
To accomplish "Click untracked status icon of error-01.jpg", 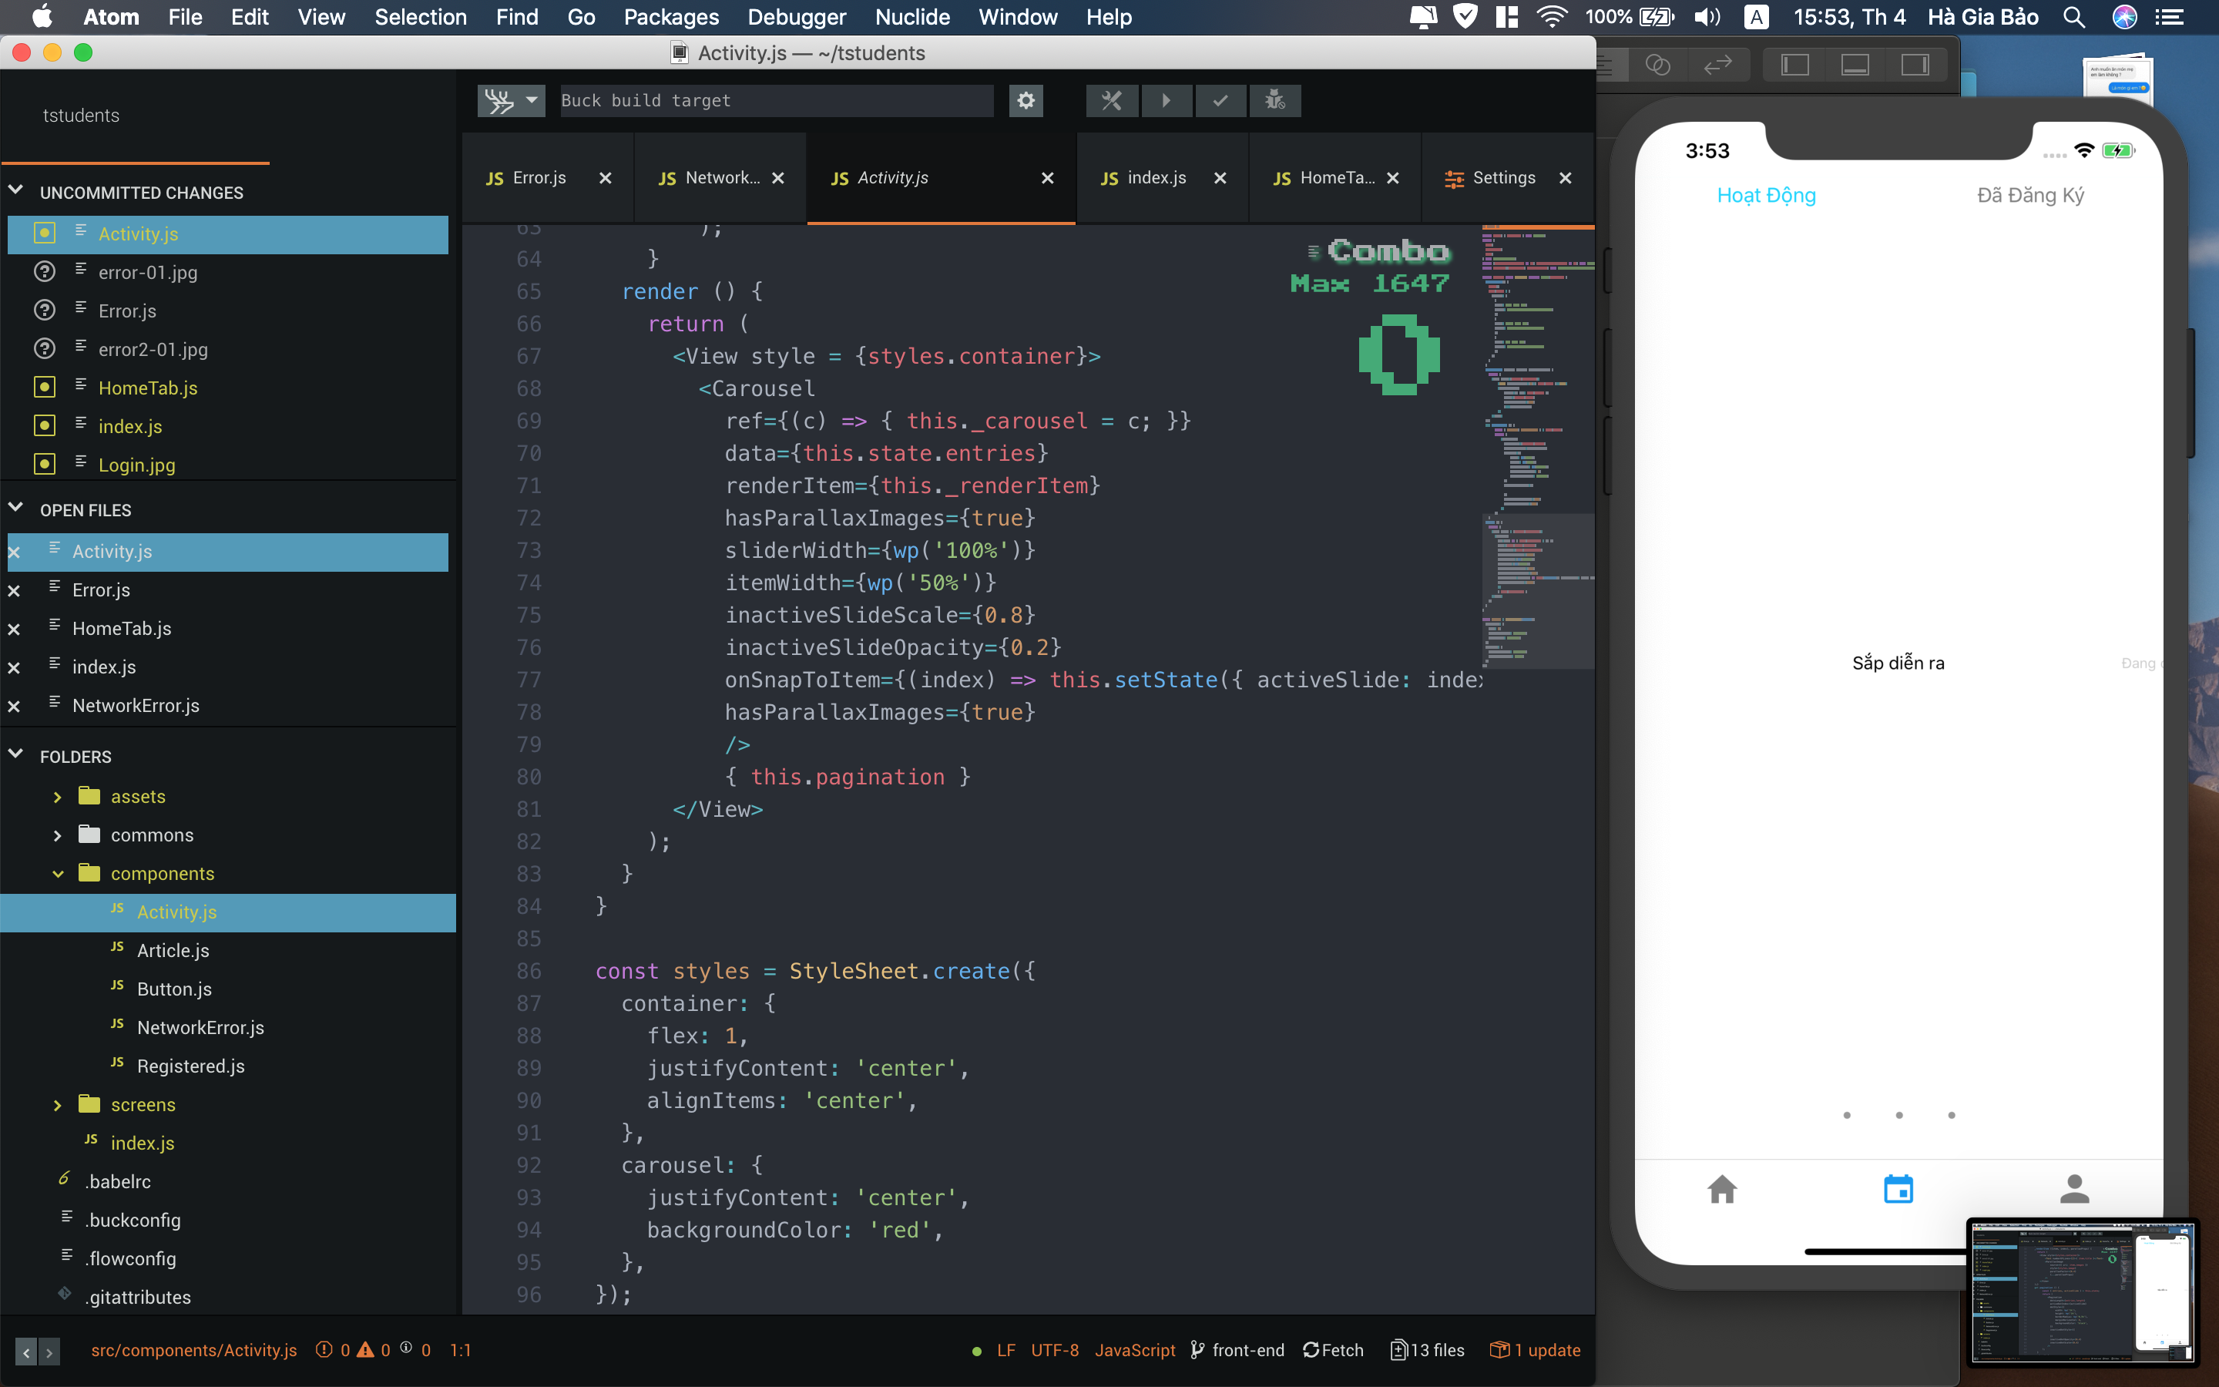I will pyautogui.click(x=44, y=271).
